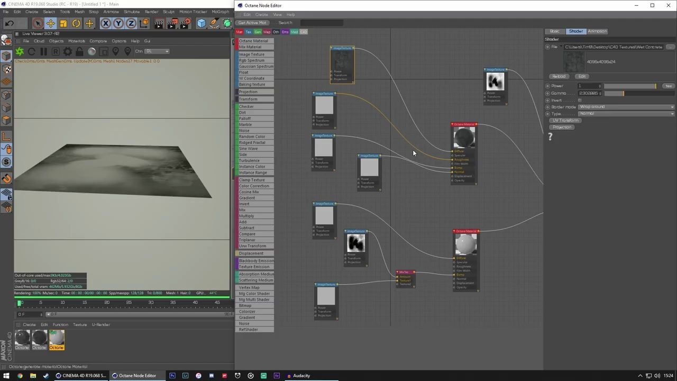
Task: Select the Move tool in the main toolbar
Action: (51, 23)
